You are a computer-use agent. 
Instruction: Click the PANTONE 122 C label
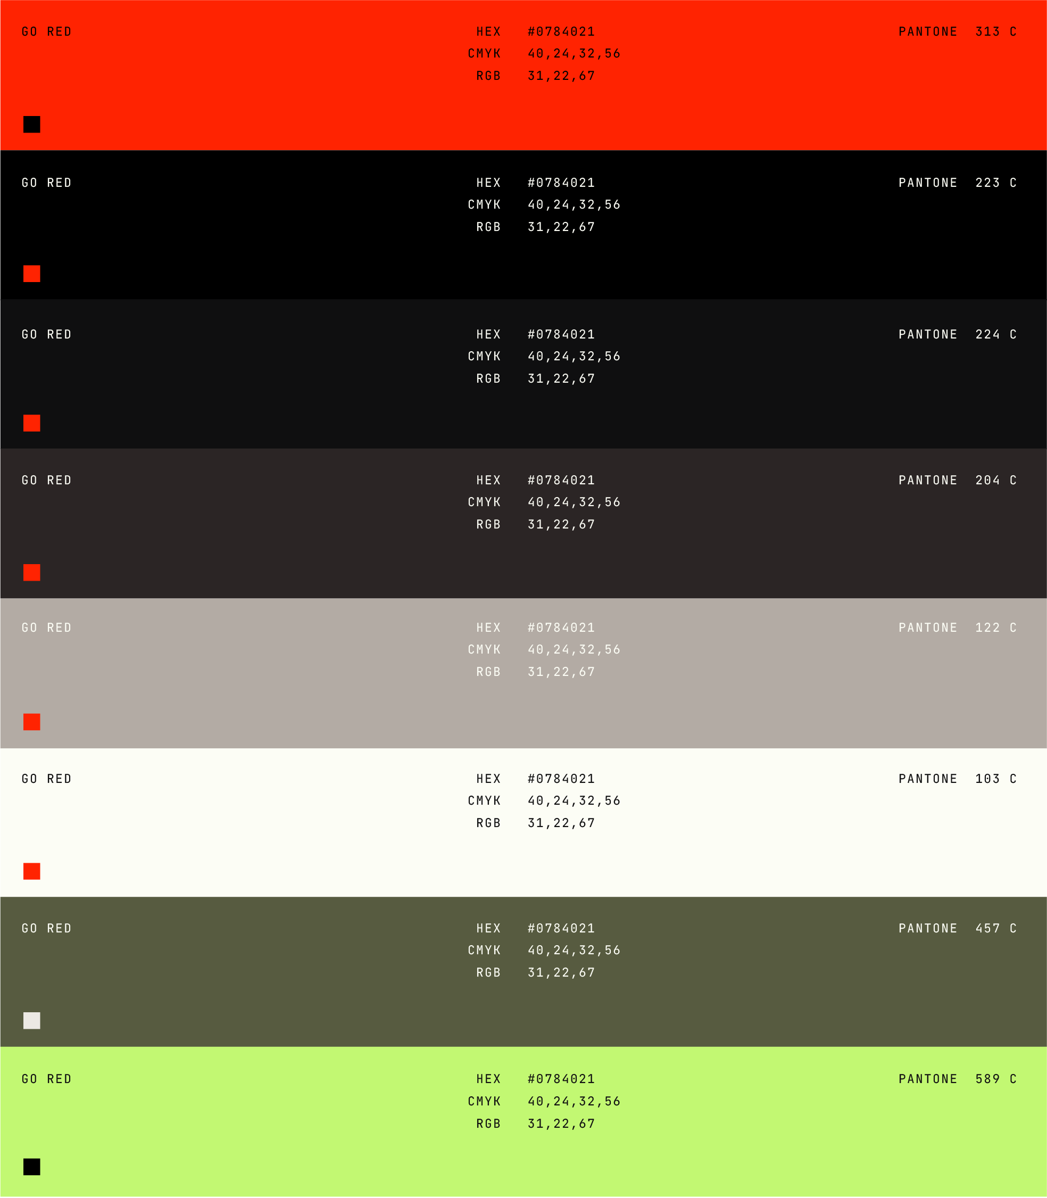pos(958,627)
